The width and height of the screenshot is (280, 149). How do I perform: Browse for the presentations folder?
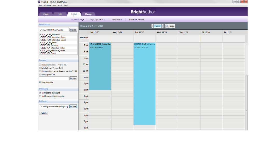(x=73, y=30)
